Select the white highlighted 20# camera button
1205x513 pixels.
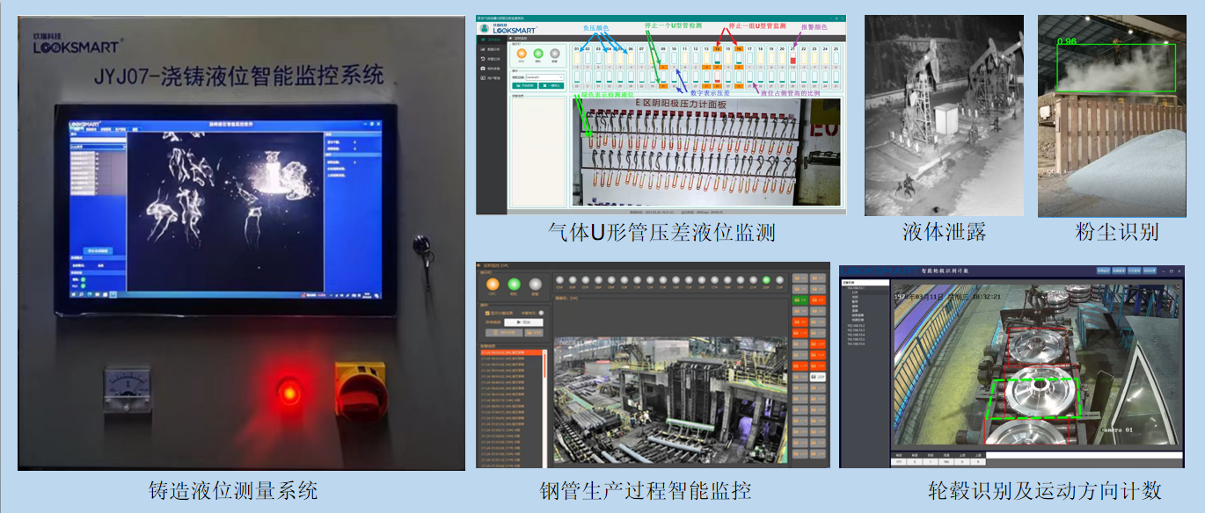[818, 376]
